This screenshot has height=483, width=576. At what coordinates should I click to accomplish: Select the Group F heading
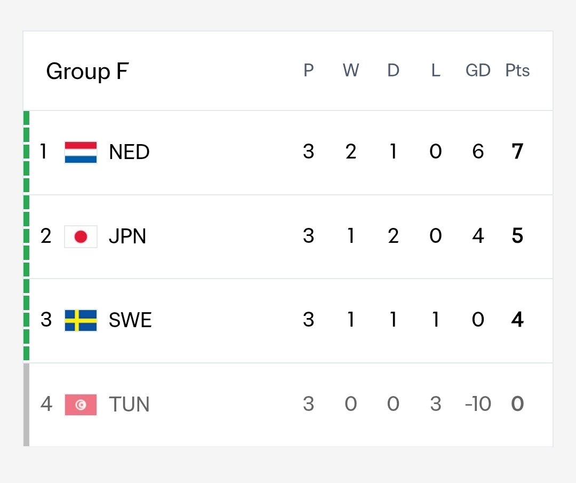pos(87,72)
